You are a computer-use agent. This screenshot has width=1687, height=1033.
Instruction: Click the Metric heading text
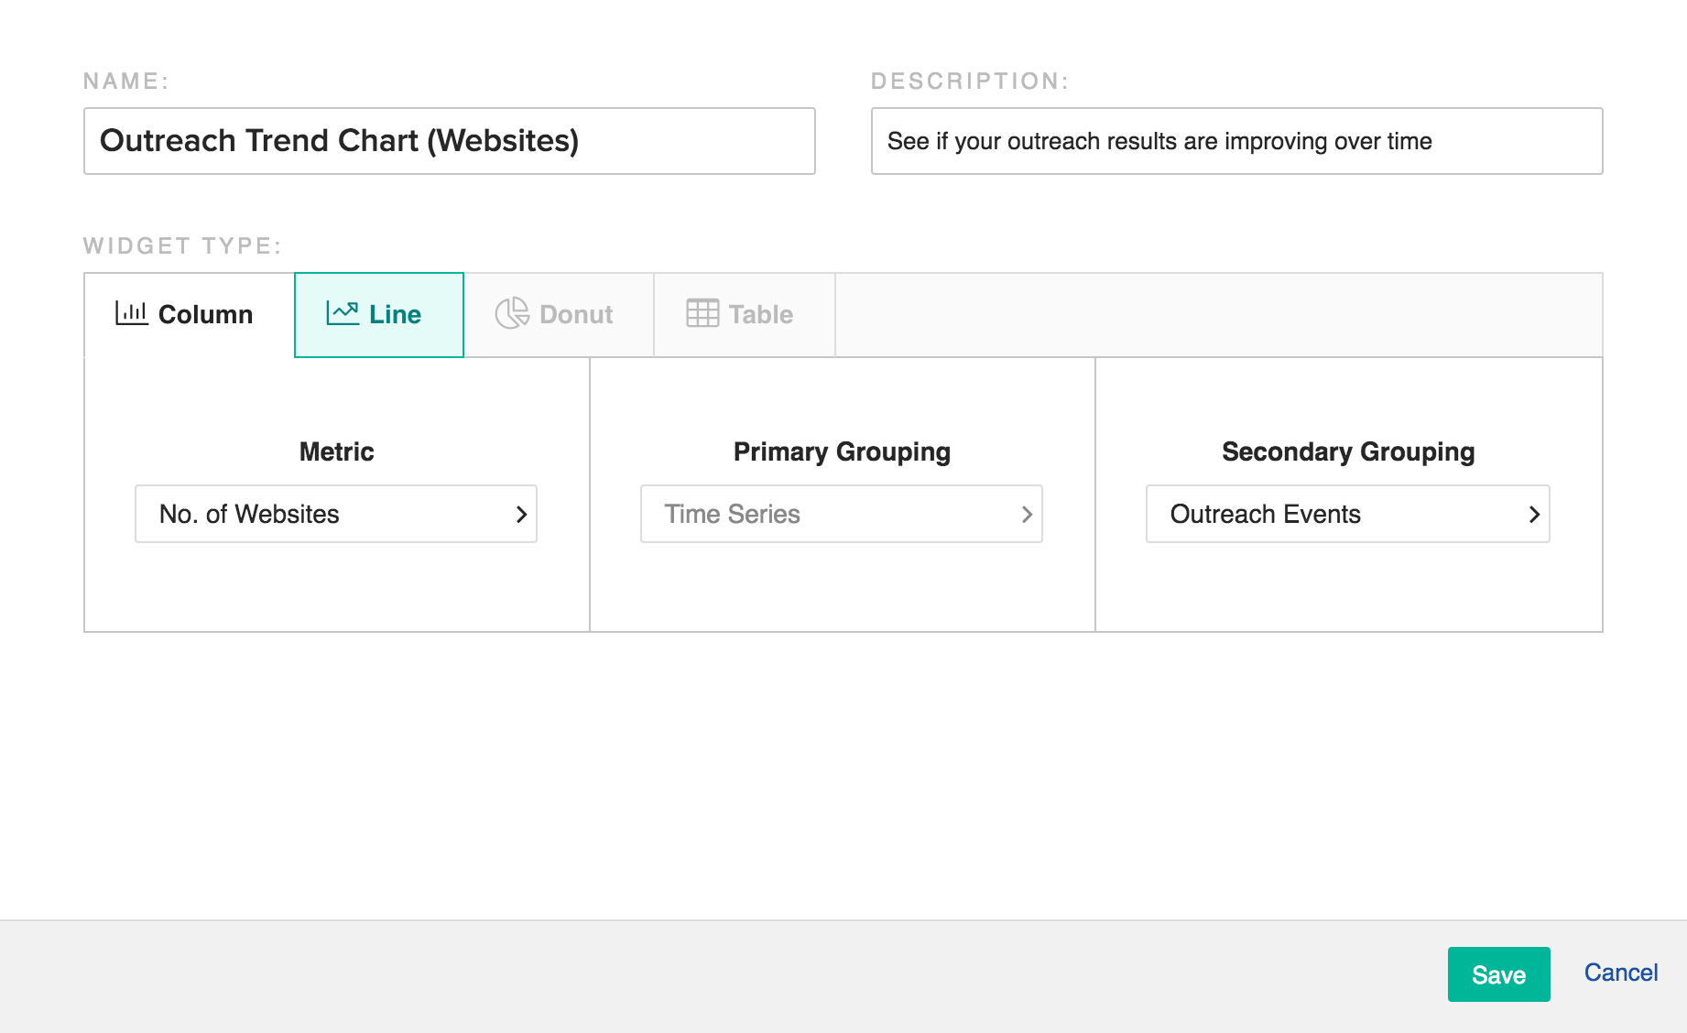tap(336, 451)
